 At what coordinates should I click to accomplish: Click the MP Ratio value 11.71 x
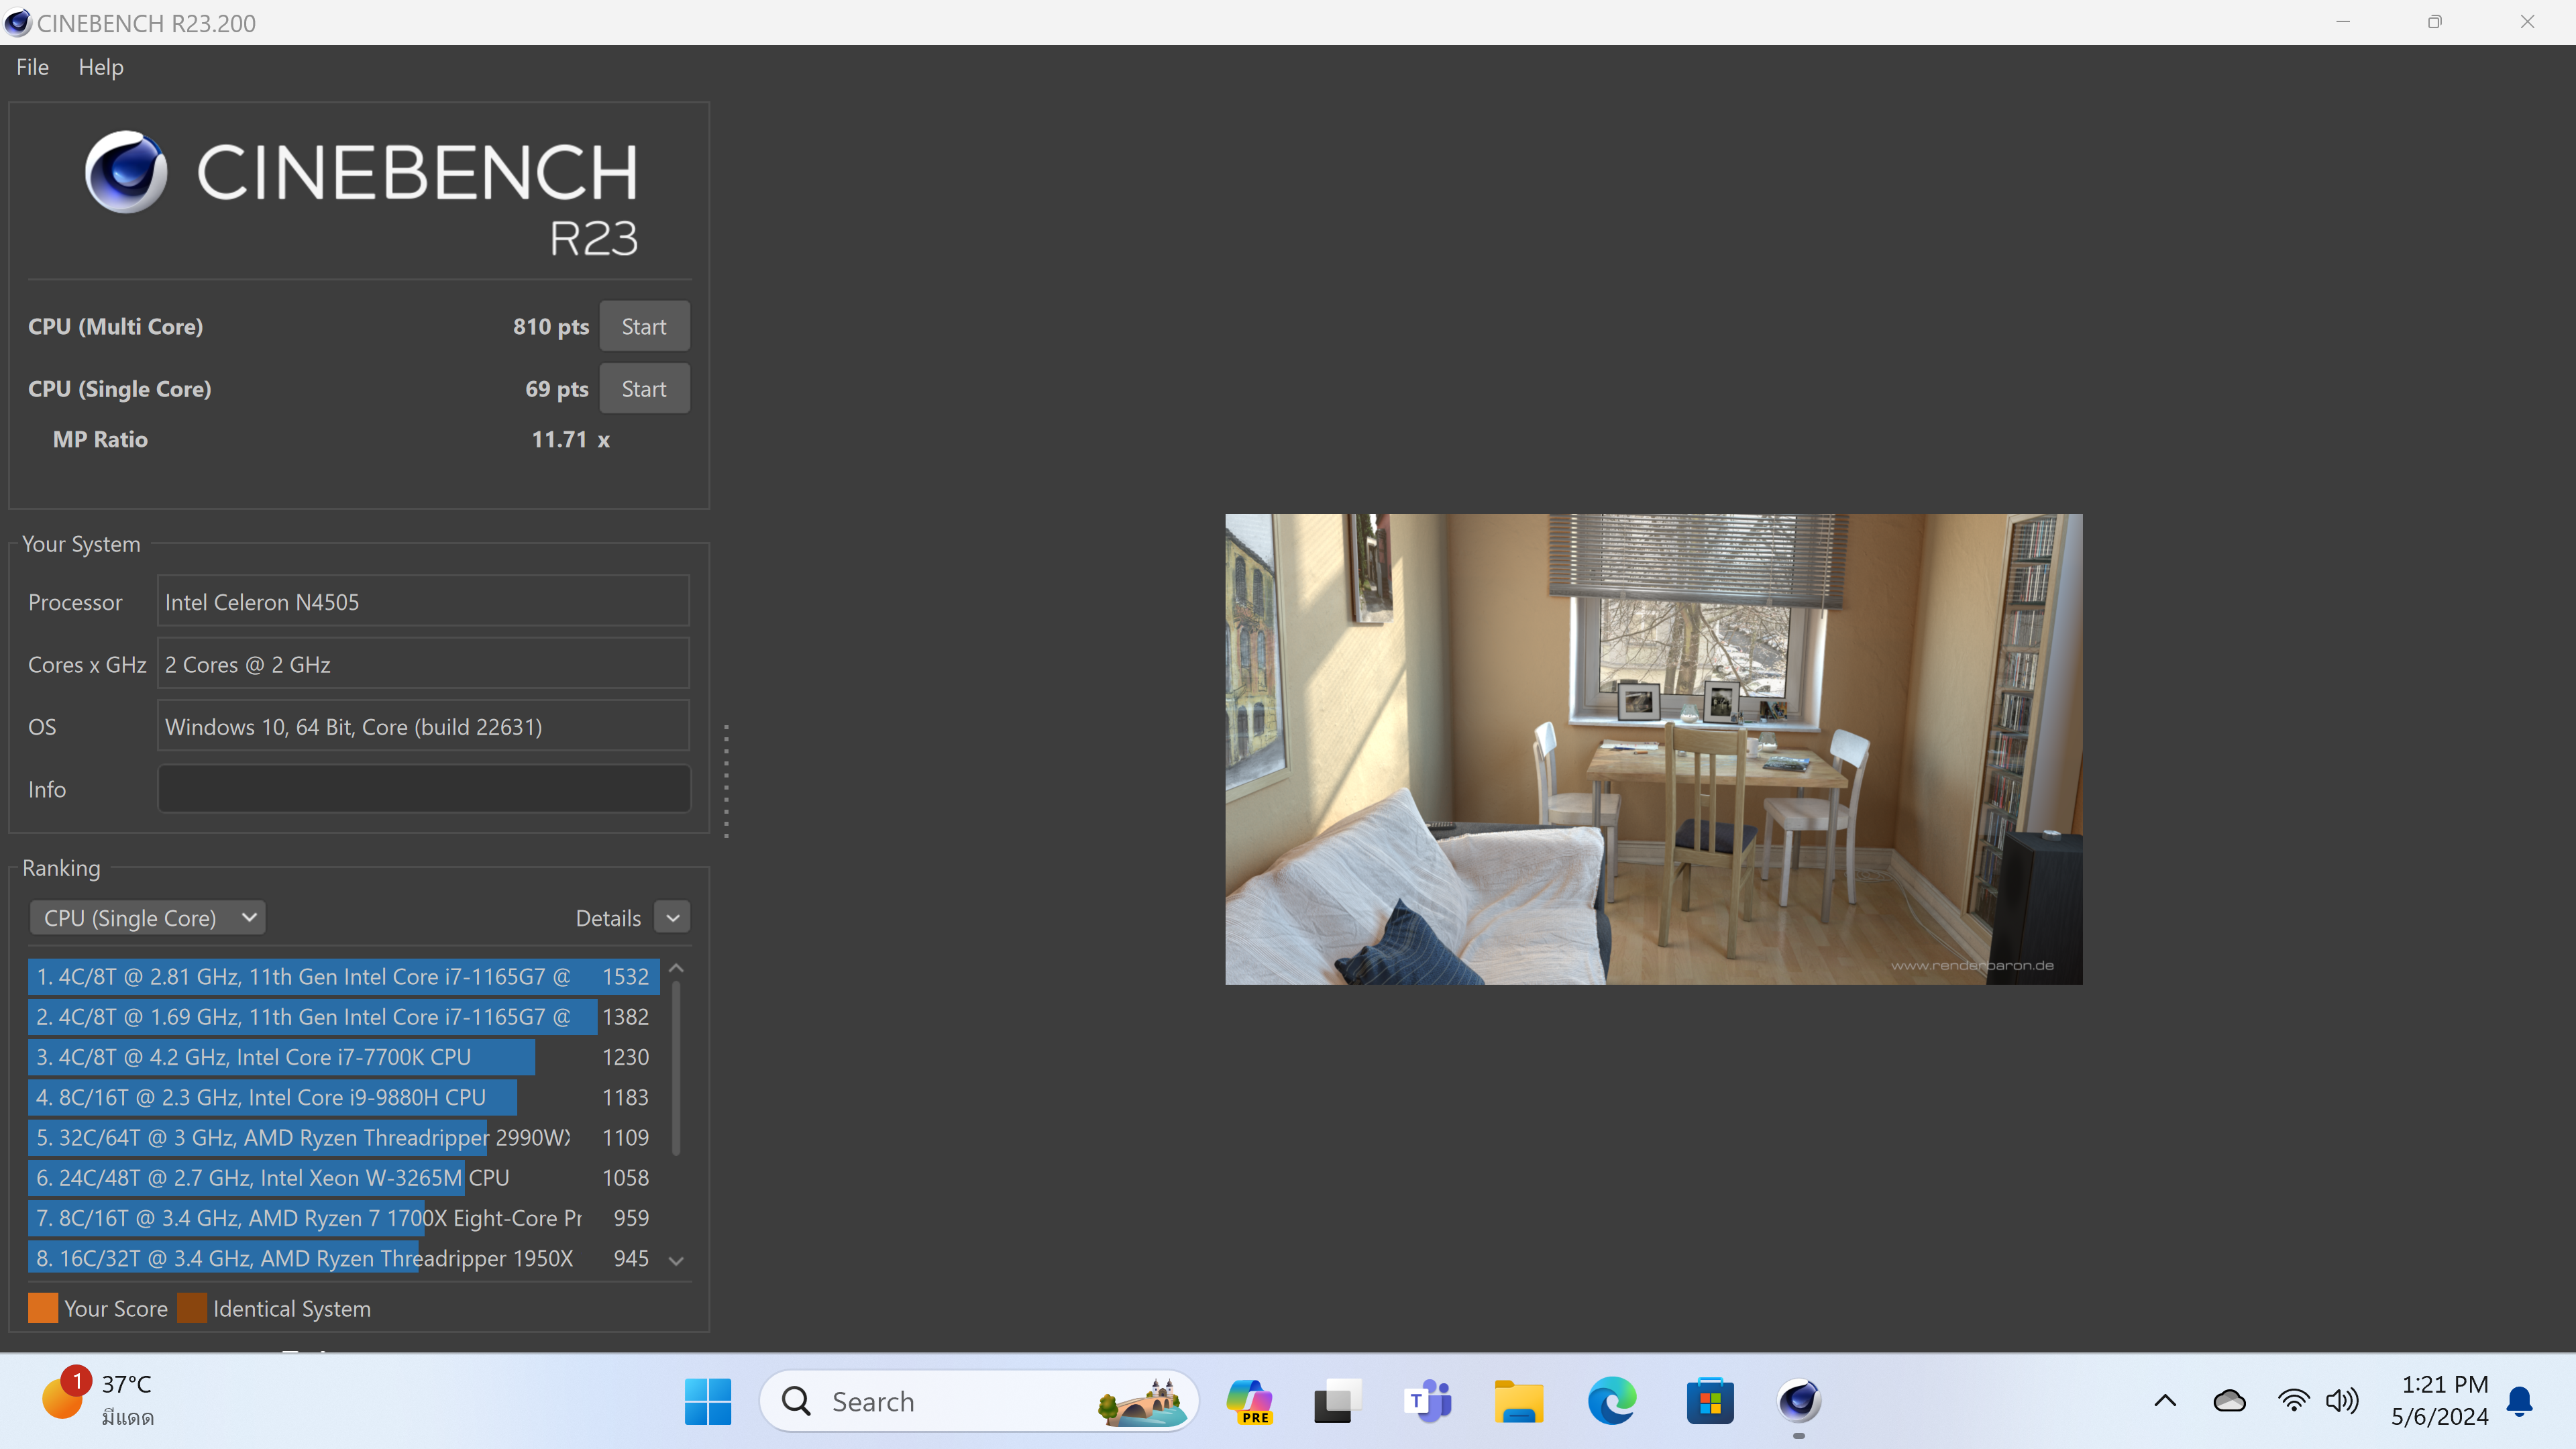570,439
